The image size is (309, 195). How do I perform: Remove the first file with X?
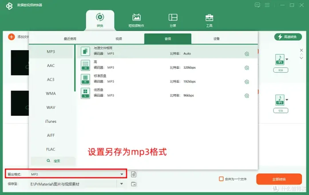pyautogui.click(x=301, y=50)
